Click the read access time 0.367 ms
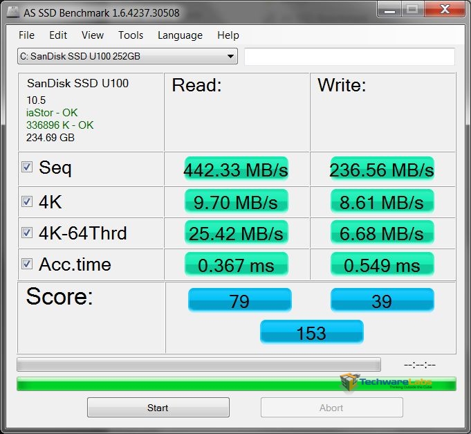 (237, 264)
